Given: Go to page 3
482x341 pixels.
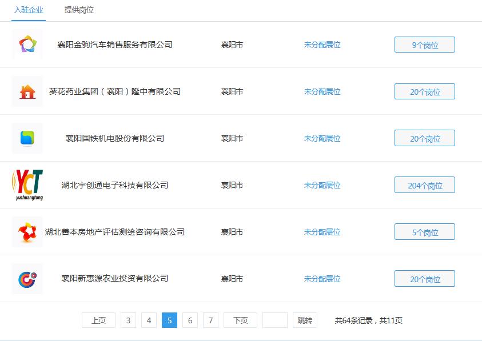Looking at the screenshot, I should point(128,320).
